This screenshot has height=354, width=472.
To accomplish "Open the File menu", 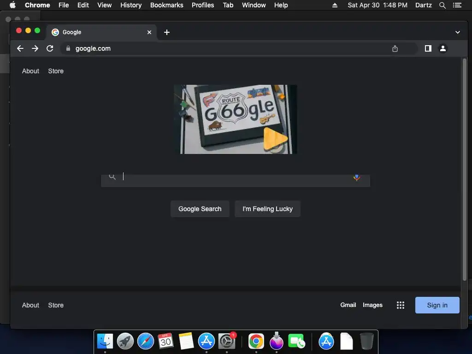I will pyautogui.click(x=64, y=5).
